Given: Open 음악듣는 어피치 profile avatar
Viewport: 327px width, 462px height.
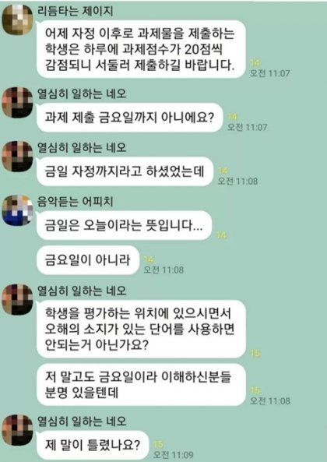Looking at the screenshot, I should [17, 210].
